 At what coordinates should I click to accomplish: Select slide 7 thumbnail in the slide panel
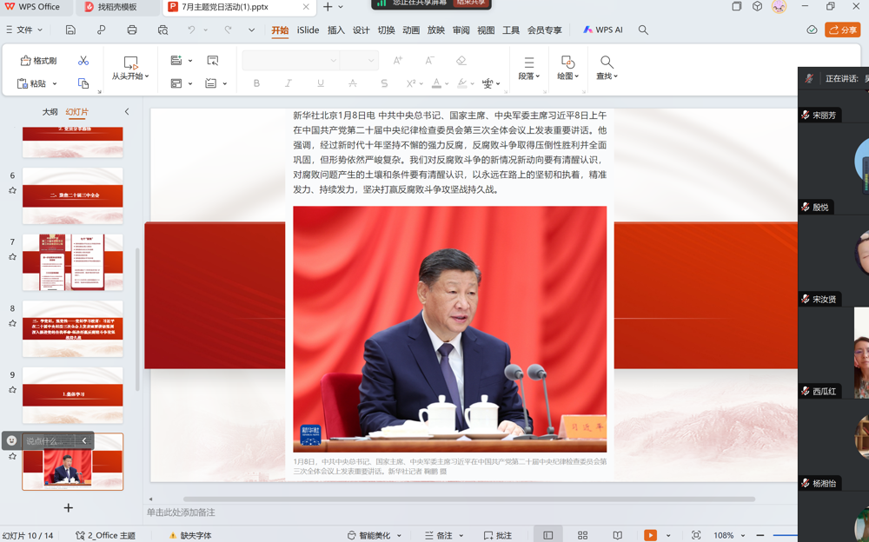click(72, 261)
